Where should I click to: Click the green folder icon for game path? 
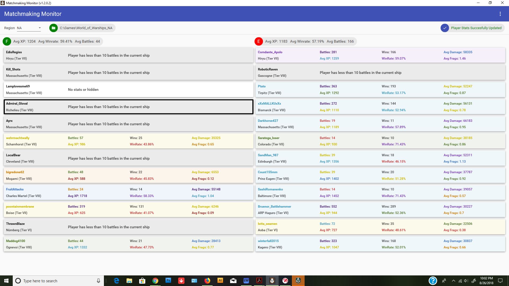tap(54, 28)
